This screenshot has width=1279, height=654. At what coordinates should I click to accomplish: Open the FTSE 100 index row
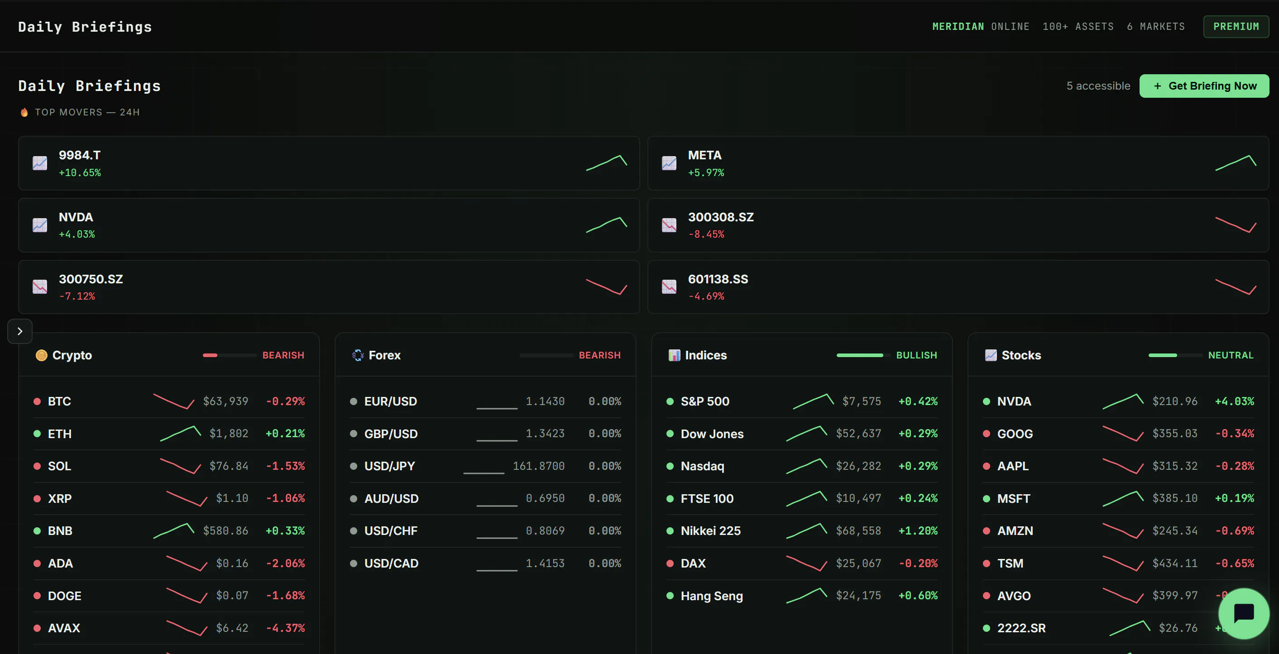pos(802,499)
